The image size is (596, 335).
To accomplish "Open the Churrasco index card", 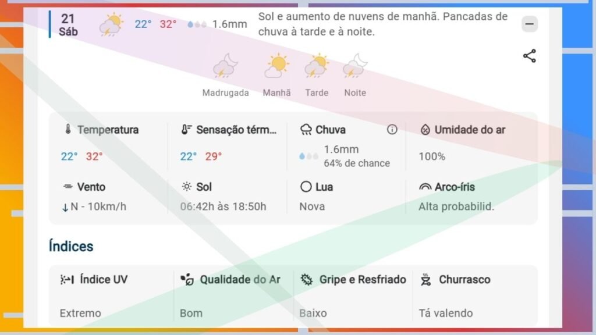I will pos(473,295).
